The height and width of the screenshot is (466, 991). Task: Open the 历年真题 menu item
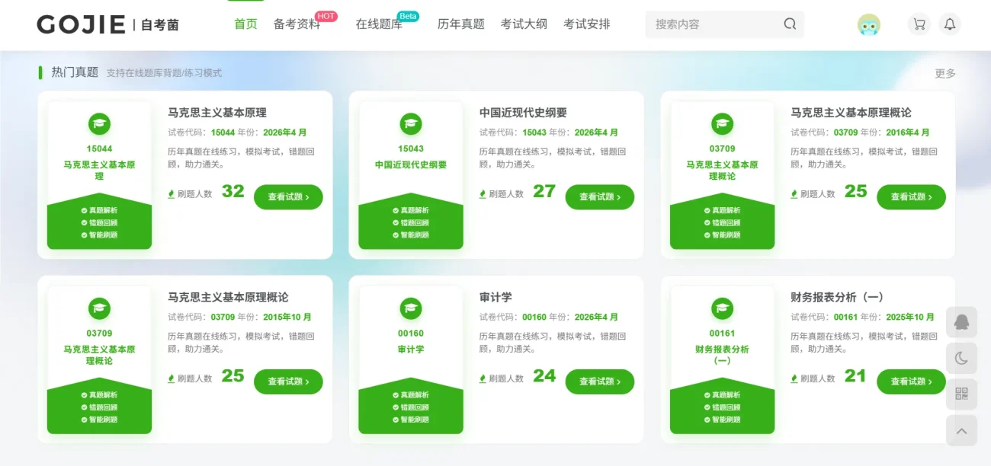coord(461,24)
